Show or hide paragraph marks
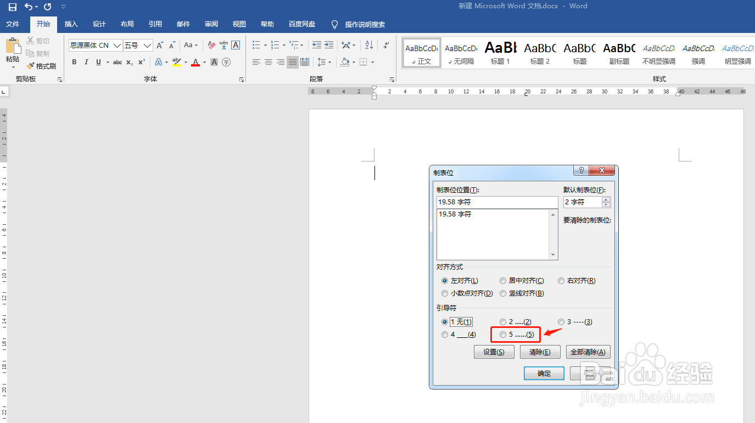The width and height of the screenshot is (755, 423). (386, 45)
